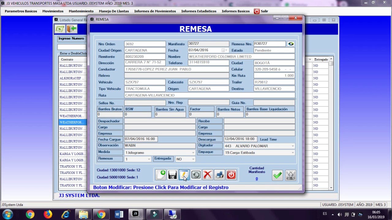Open the Medida dropdown
The height and width of the screenshot is (220, 392).
click(x=193, y=153)
